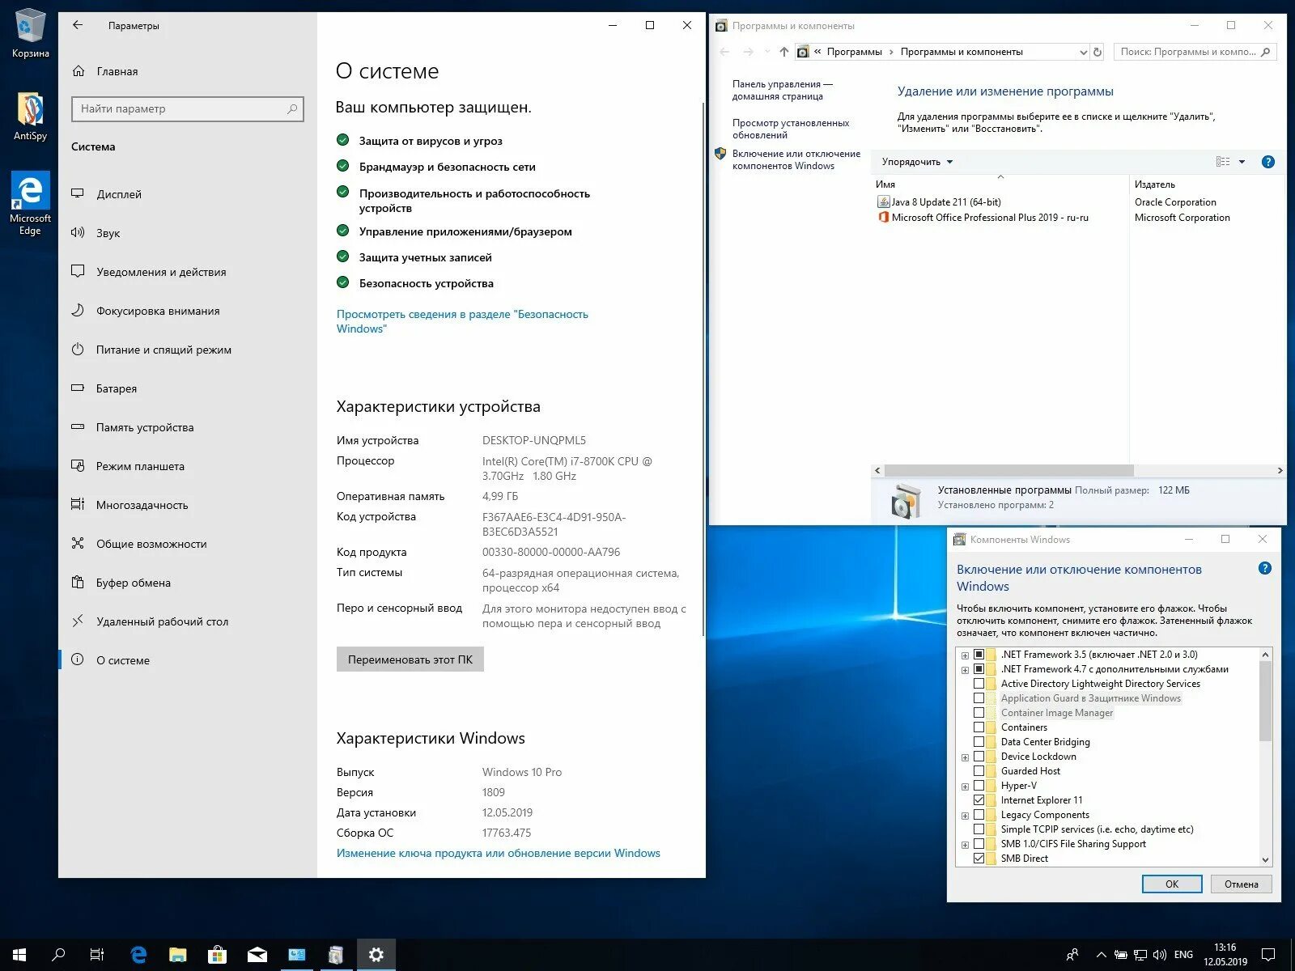Image resolution: width=1295 pixels, height=971 pixels.
Task: Expand .NET Framework 4.7 tree node
Action: click(965, 670)
